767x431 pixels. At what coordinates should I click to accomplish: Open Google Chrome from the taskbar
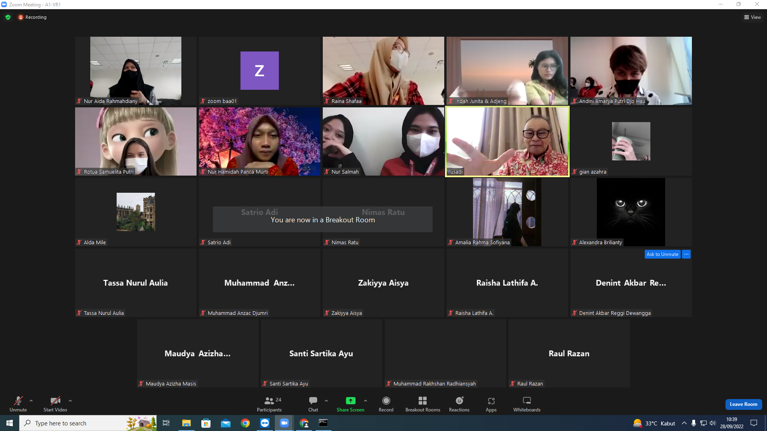click(245, 423)
